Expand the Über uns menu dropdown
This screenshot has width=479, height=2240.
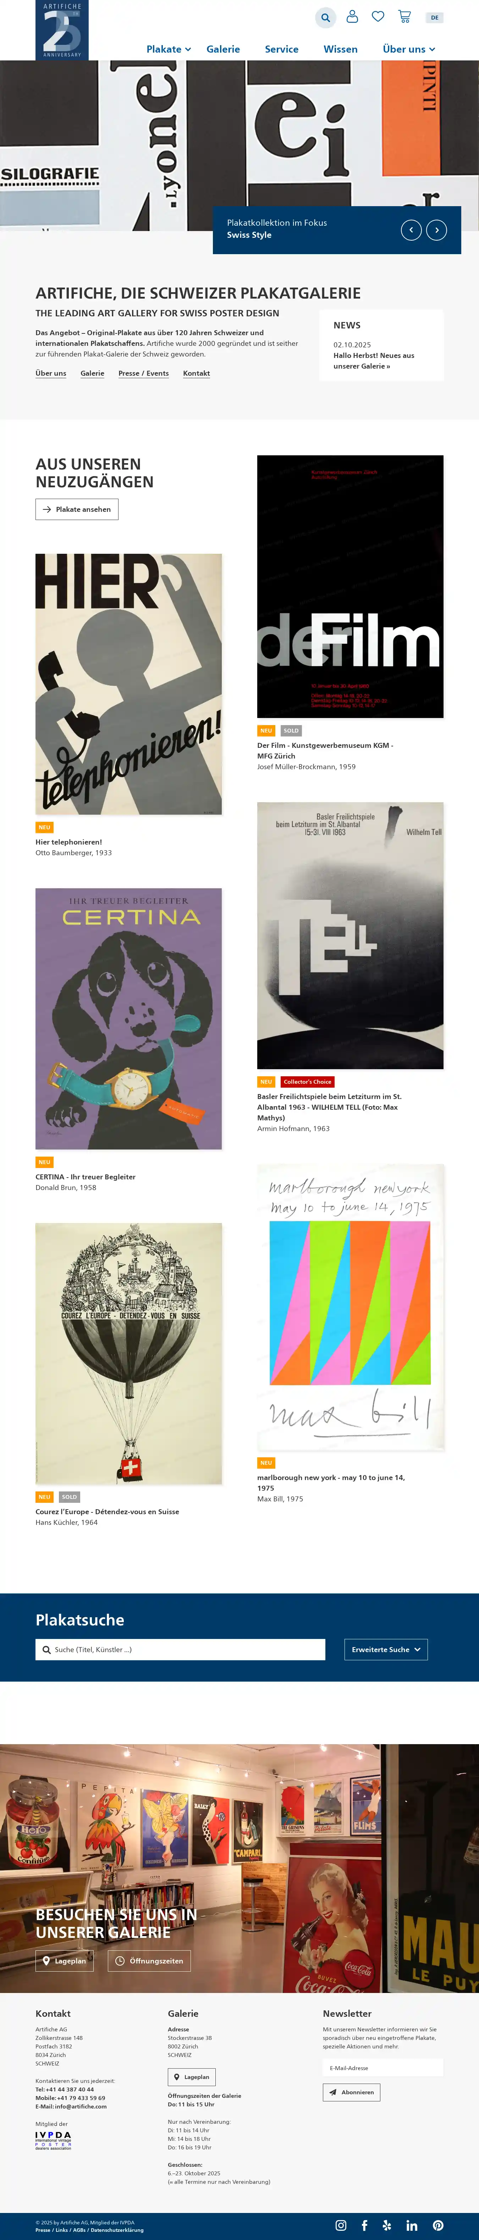(x=409, y=49)
